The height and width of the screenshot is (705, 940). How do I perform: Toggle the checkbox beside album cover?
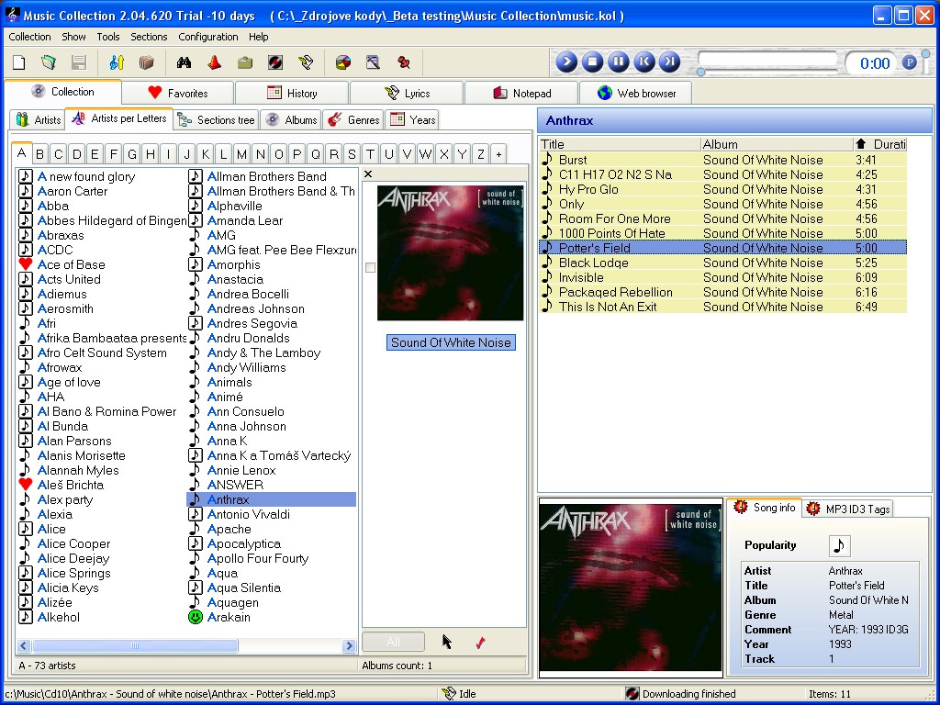[371, 267]
